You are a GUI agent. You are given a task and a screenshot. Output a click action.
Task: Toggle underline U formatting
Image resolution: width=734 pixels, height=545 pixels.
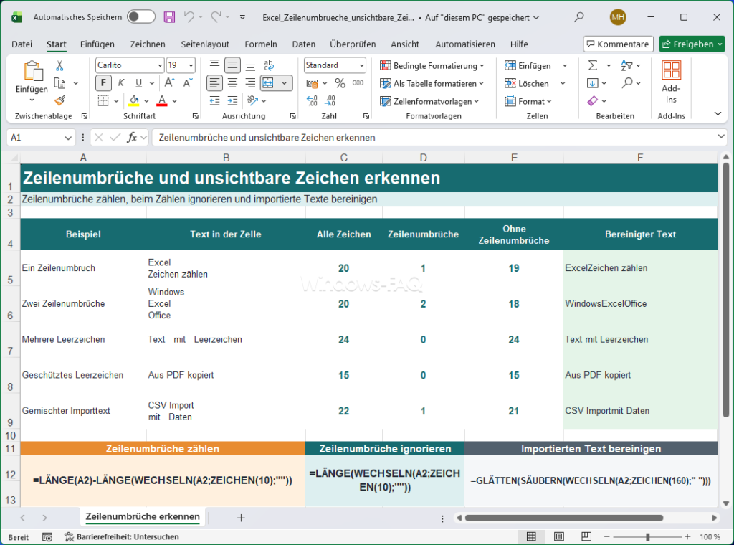click(x=138, y=83)
